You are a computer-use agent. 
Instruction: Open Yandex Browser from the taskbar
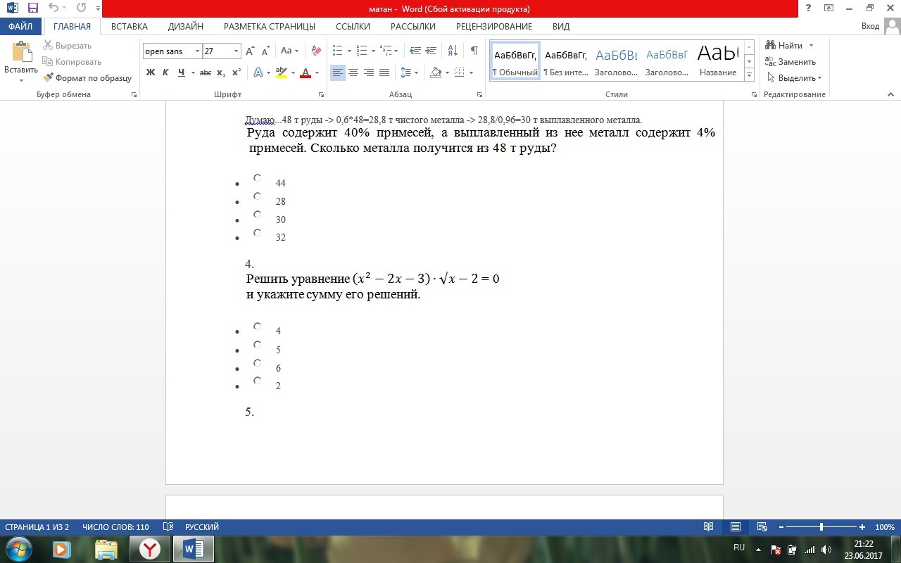click(149, 549)
